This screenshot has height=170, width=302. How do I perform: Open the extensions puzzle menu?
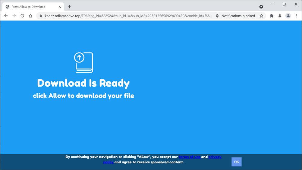(272, 16)
